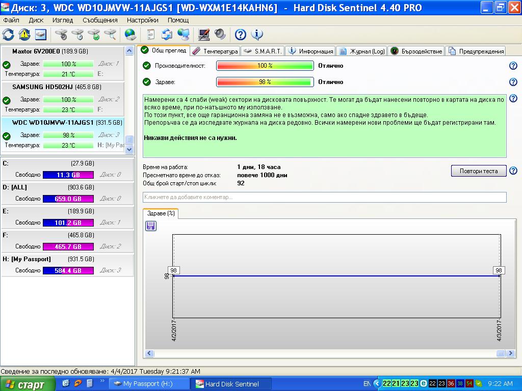Viewport: 522px width, 391px height.
Task: Save the health graph with floppy icon
Action: 151,226
